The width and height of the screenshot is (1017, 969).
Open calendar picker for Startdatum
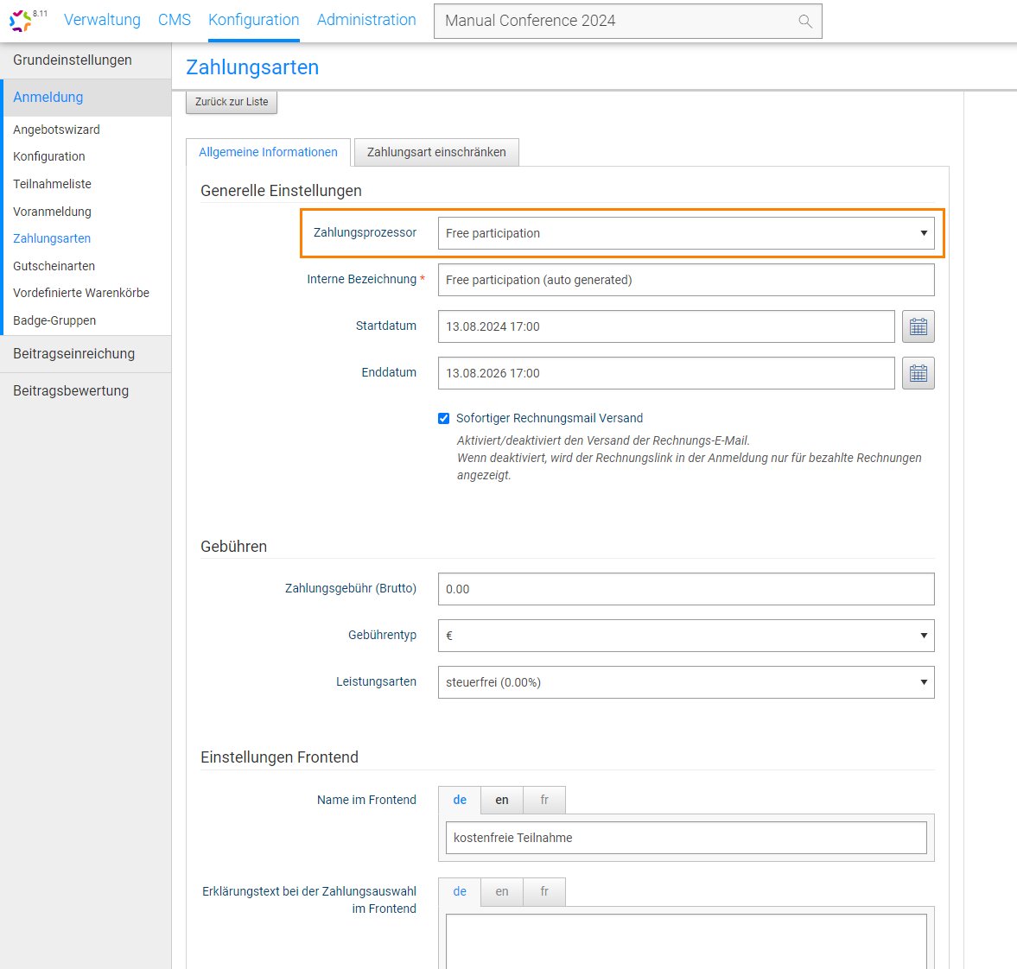(918, 326)
